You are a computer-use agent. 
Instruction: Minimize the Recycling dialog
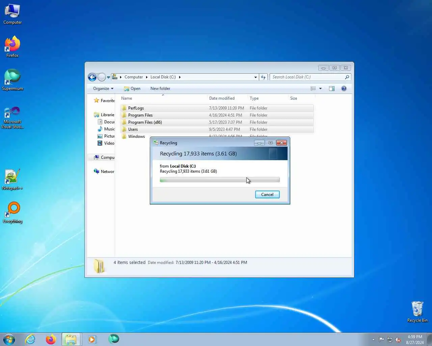pos(259,143)
